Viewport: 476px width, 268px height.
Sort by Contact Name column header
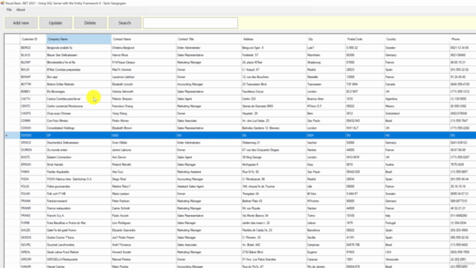point(144,39)
